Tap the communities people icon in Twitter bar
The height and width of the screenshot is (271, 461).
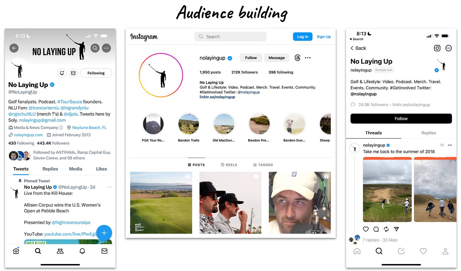point(60,251)
